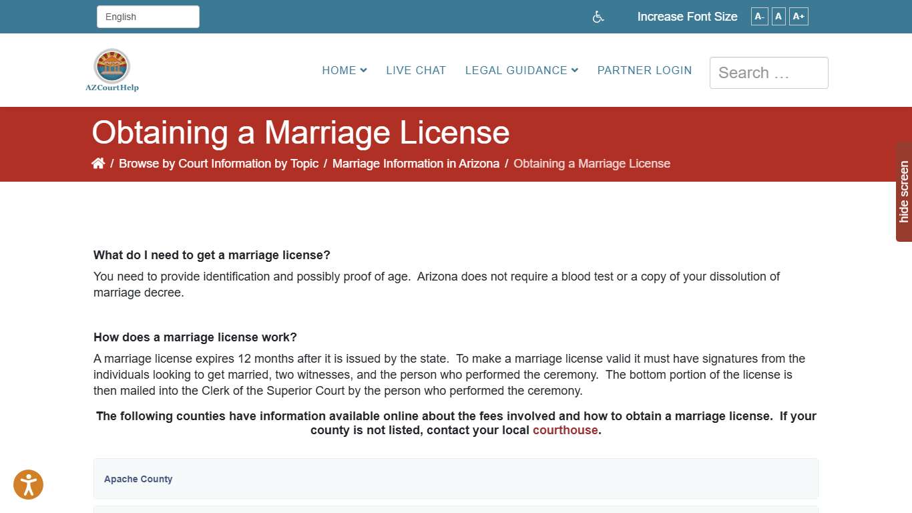Image resolution: width=912 pixels, height=513 pixels.
Task: Click inside the Search field
Action: coord(768,73)
